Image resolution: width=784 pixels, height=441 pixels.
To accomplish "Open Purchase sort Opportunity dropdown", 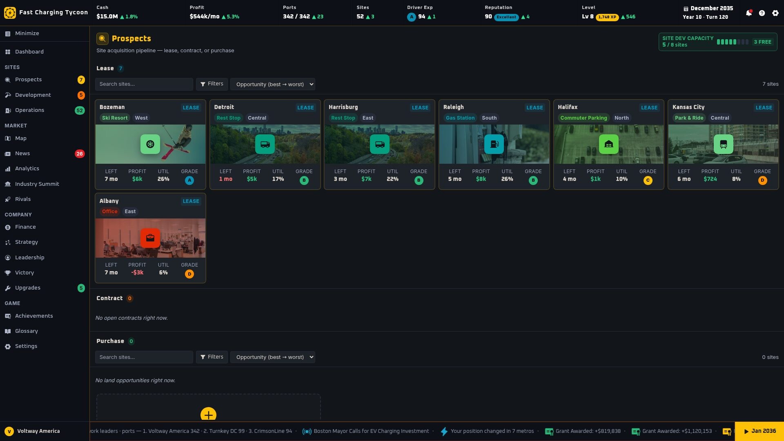I will pyautogui.click(x=273, y=357).
